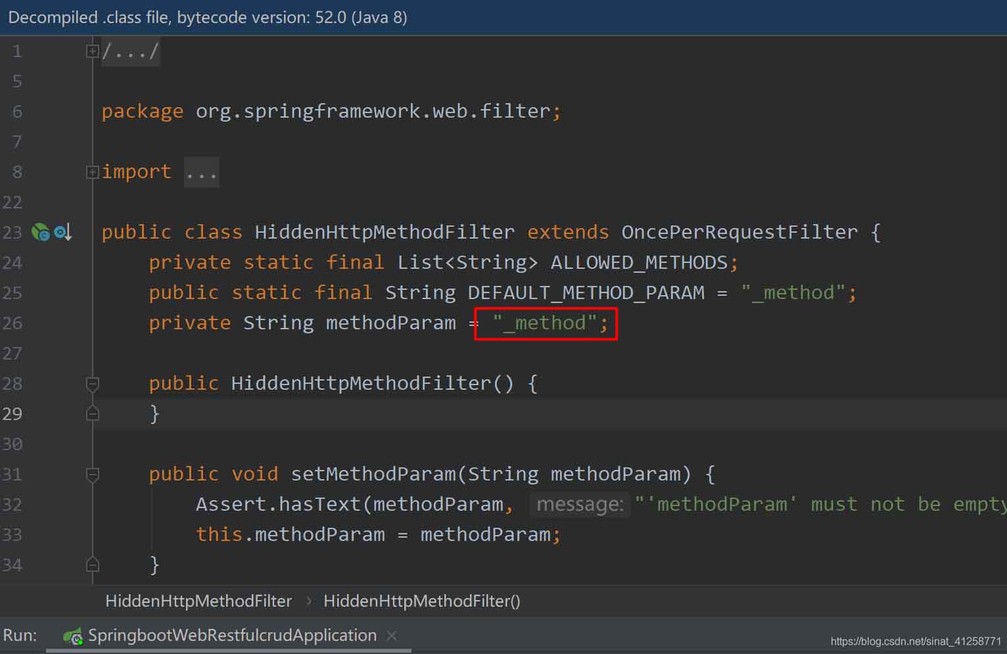Close the SpringbootWebRestfulcrudApplication run tab
Image resolution: width=1007 pixels, height=654 pixels.
pyautogui.click(x=392, y=636)
